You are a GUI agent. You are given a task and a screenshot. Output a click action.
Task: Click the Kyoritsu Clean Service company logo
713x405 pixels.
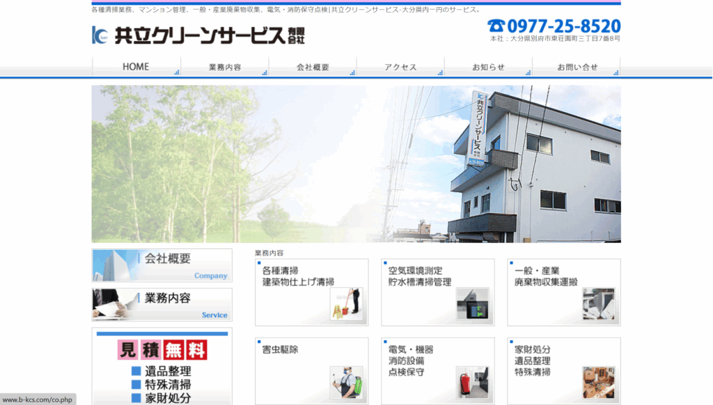point(198,35)
